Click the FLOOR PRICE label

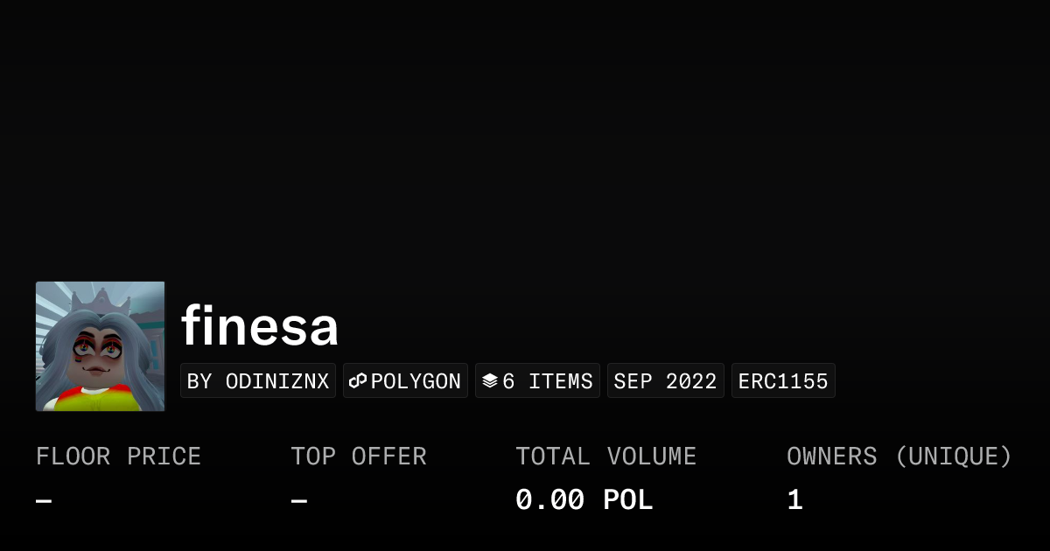[118, 457]
